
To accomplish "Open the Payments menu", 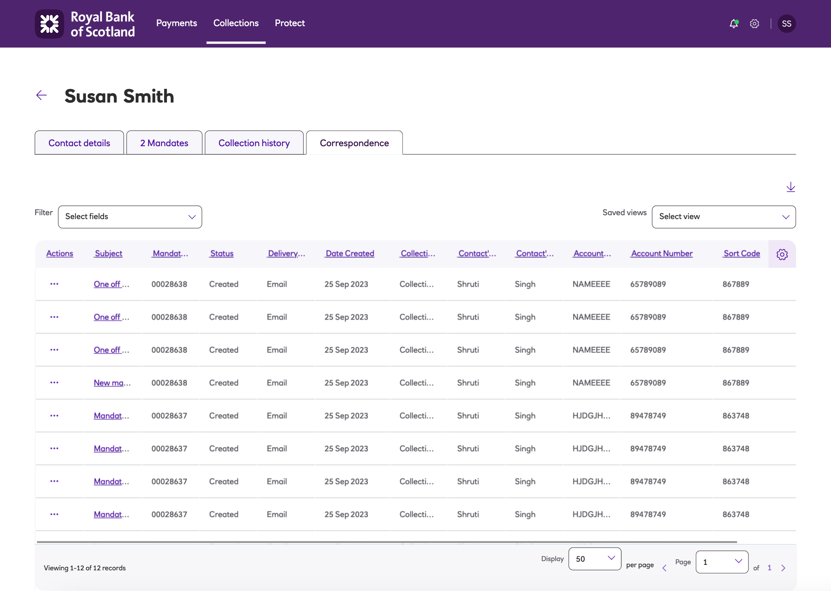I will 177,23.
